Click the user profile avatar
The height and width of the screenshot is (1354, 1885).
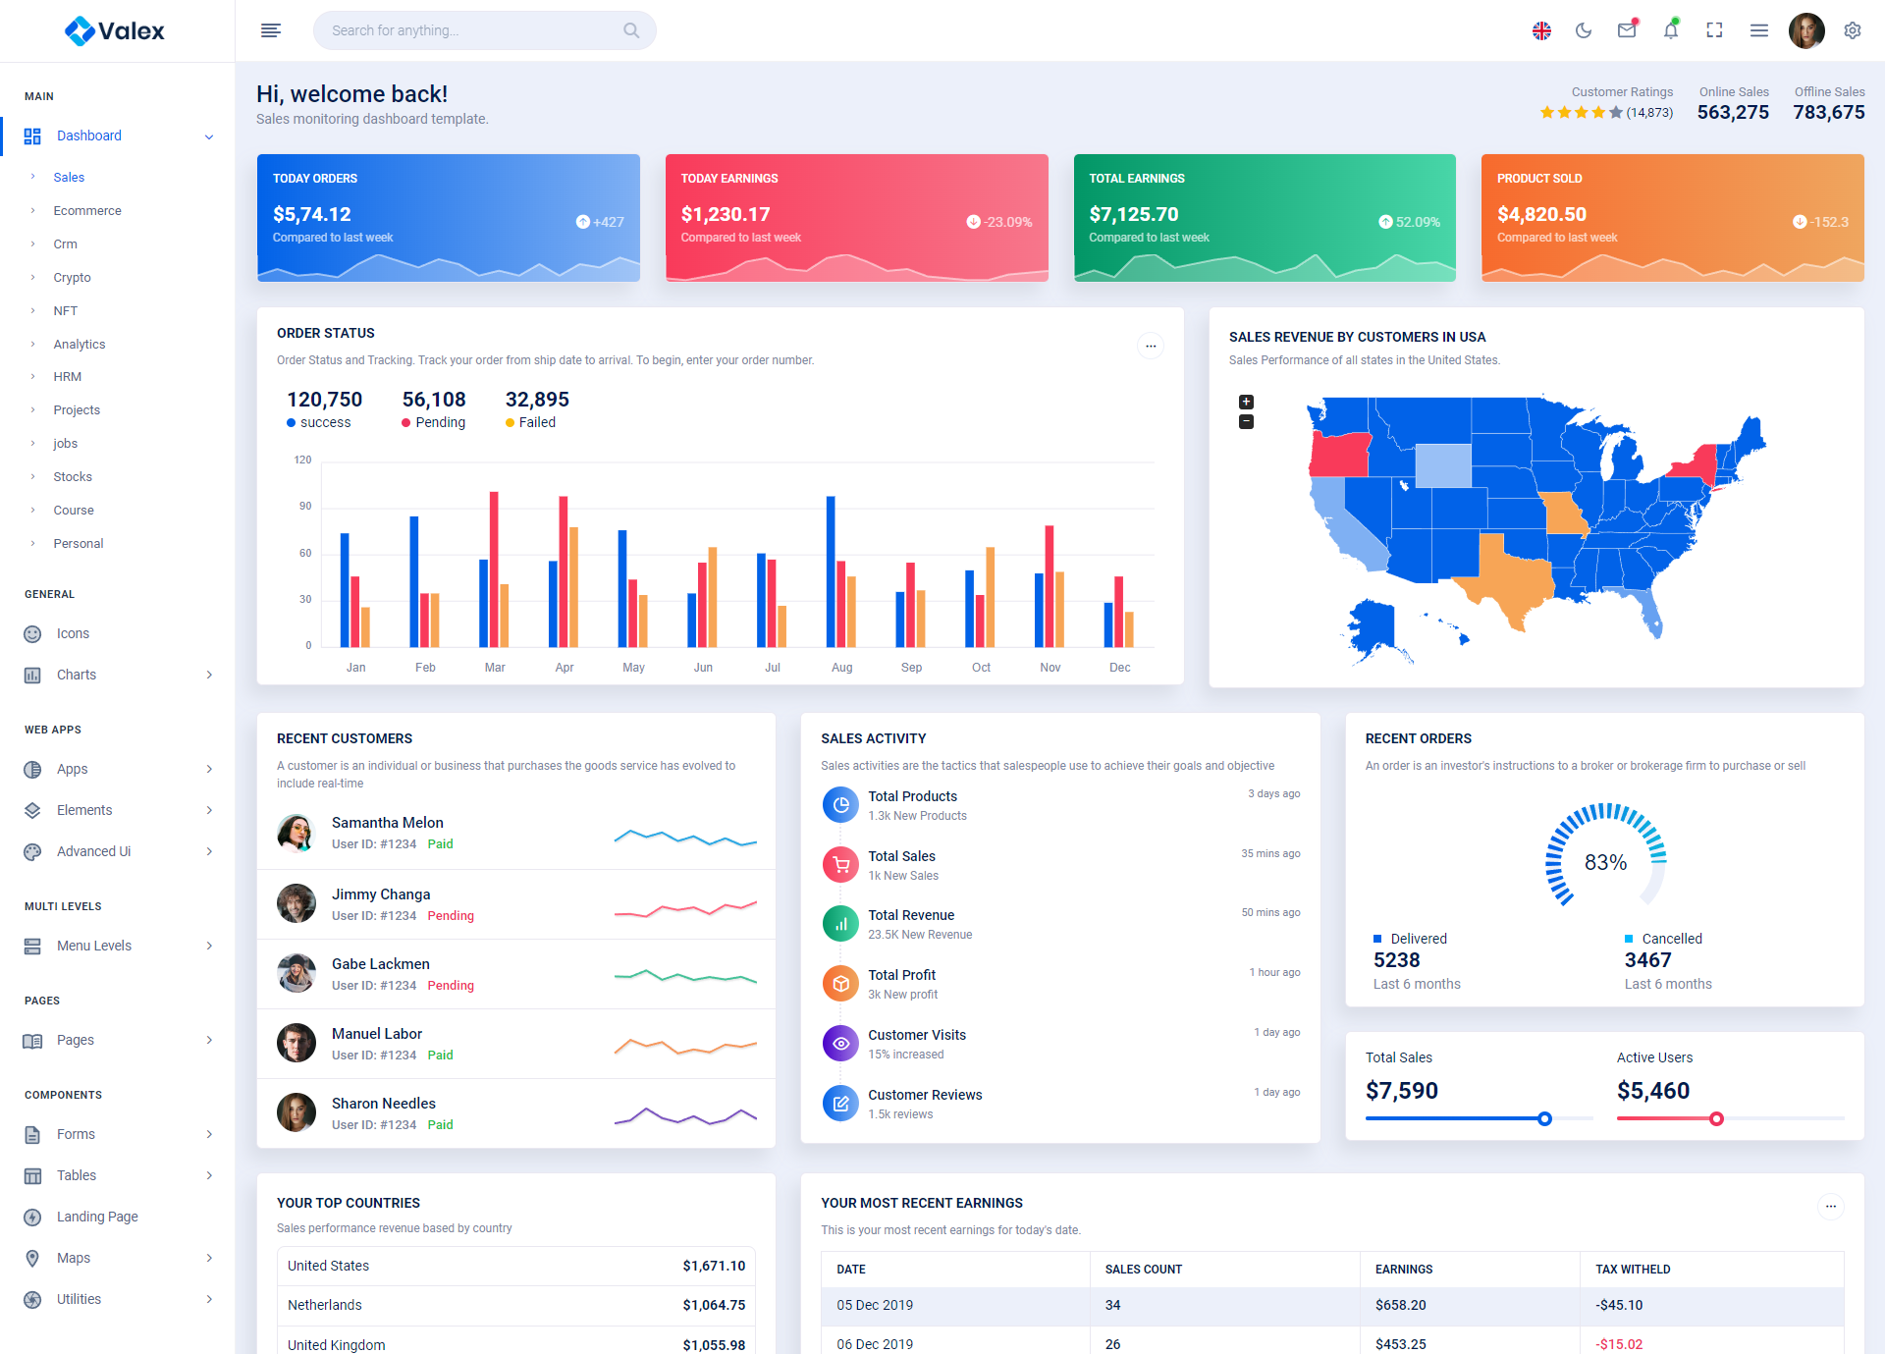[x=1806, y=30]
